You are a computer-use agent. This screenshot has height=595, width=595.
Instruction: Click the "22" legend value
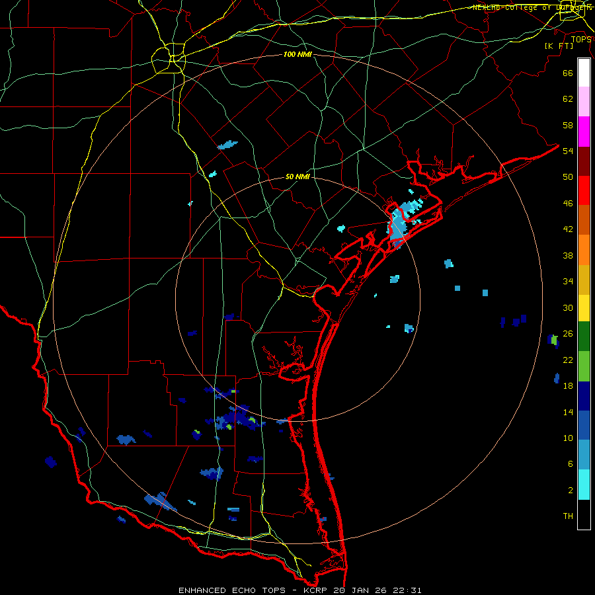click(568, 360)
